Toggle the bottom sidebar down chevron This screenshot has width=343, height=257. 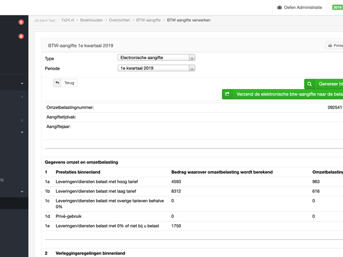click(x=22, y=191)
